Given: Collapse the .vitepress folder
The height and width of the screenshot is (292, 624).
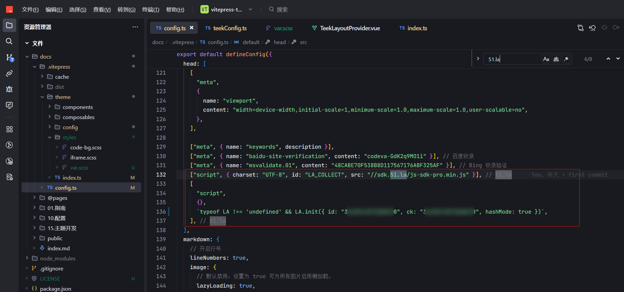Looking at the screenshot, I should click(x=34, y=67).
